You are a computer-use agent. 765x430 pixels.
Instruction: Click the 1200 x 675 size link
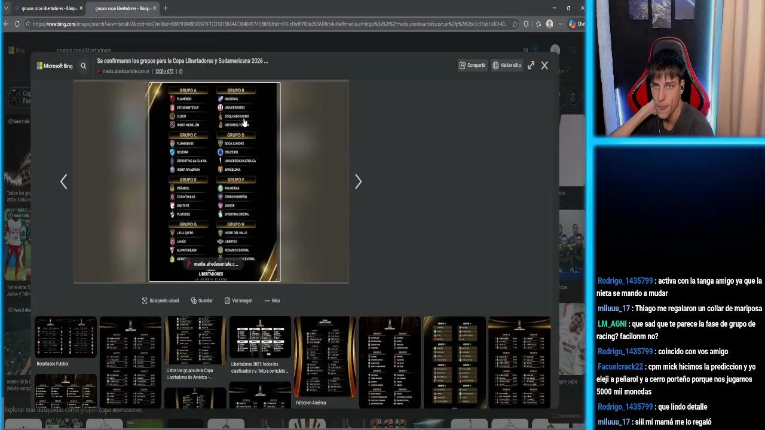164,71
